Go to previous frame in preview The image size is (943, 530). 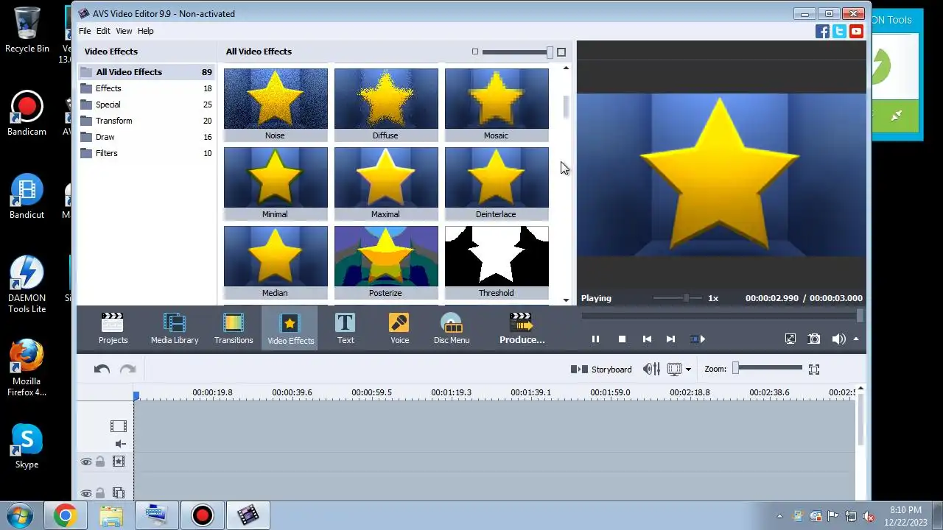[x=647, y=339]
